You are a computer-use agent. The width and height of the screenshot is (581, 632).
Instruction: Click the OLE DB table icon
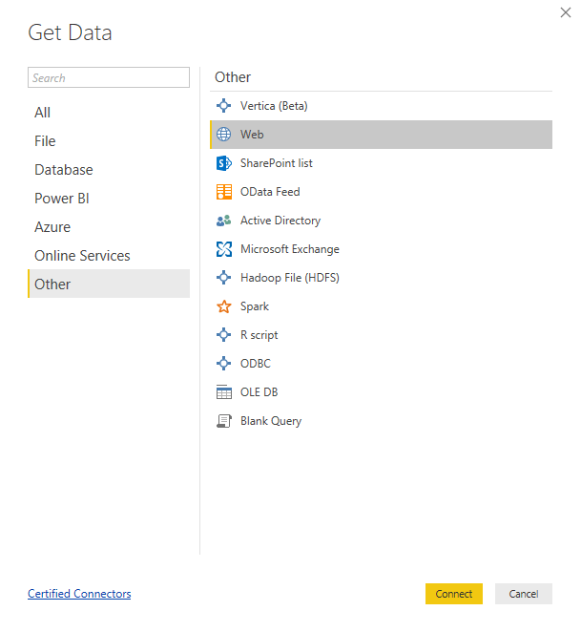coord(223,392)
